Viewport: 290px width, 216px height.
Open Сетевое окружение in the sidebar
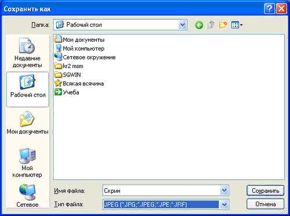point(27,196)
